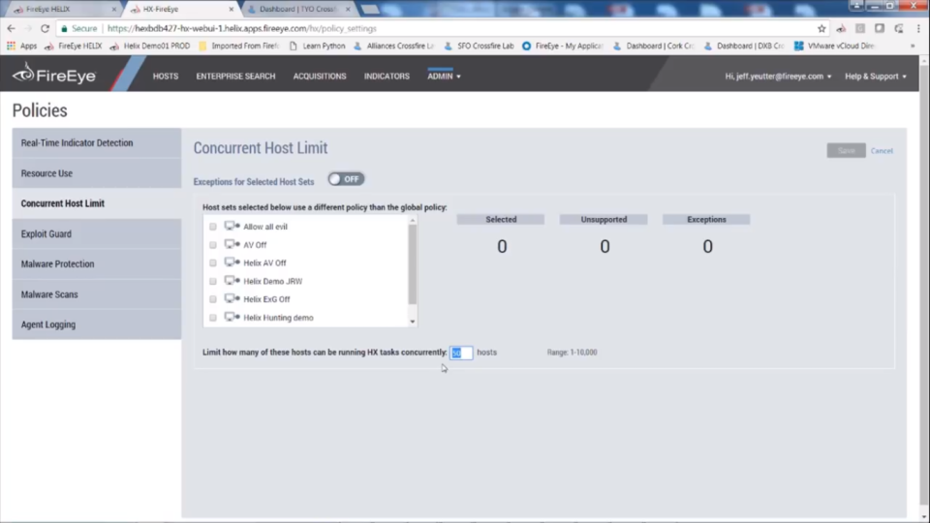Click Selected count header
This screenshot has height=523, width=930.
pos(501,220)
